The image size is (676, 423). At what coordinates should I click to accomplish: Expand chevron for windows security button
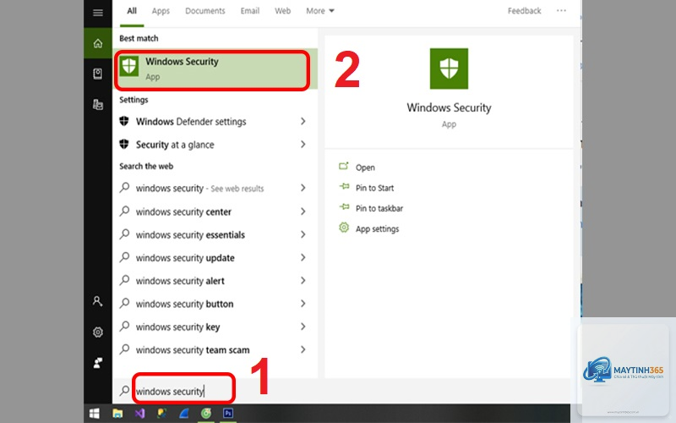(x=303, y=304)
